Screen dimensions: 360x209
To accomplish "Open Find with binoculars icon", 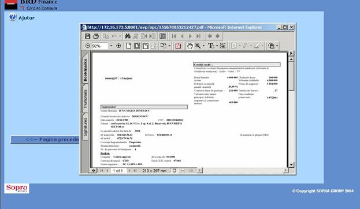I will pos(128,36).
